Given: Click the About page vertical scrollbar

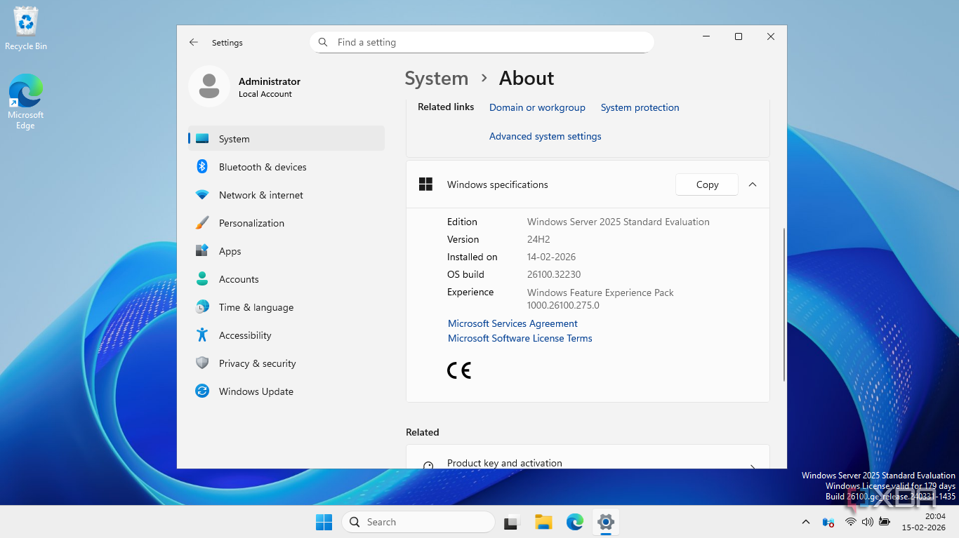Looking at the screenshot, I should (784, 304).
